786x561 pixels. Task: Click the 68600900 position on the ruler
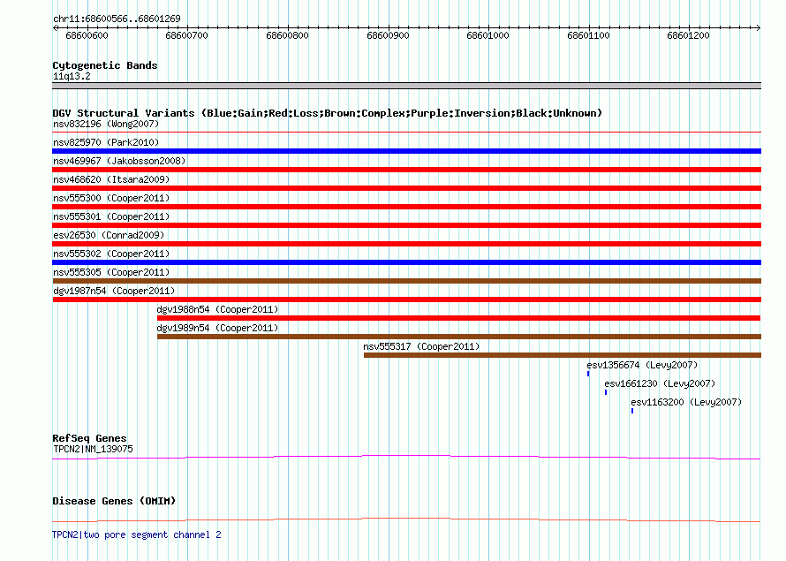pos(388,35)
